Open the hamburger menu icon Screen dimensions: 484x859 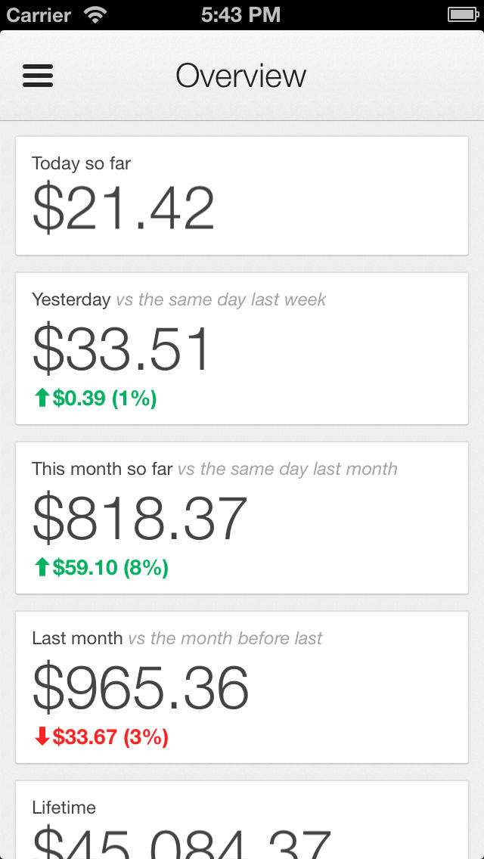click(x=38, y=76)
